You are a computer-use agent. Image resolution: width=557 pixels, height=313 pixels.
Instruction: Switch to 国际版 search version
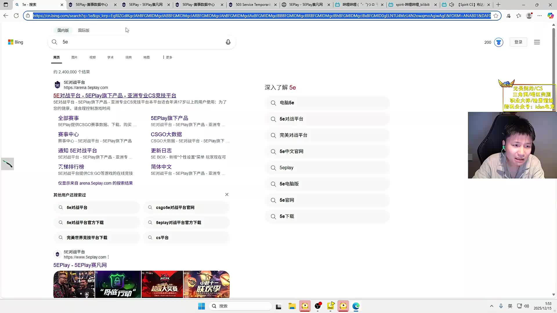[x=84, y=30]
